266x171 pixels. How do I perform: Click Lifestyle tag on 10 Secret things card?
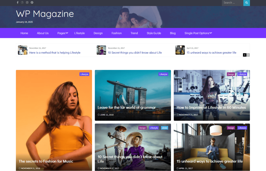tap(154, 128)
